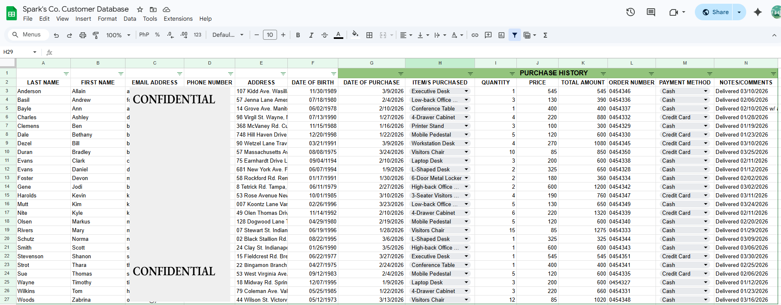This screenshot has width=781, height=305.
Task: Open text color picker
Action: (x=338, y=35)
